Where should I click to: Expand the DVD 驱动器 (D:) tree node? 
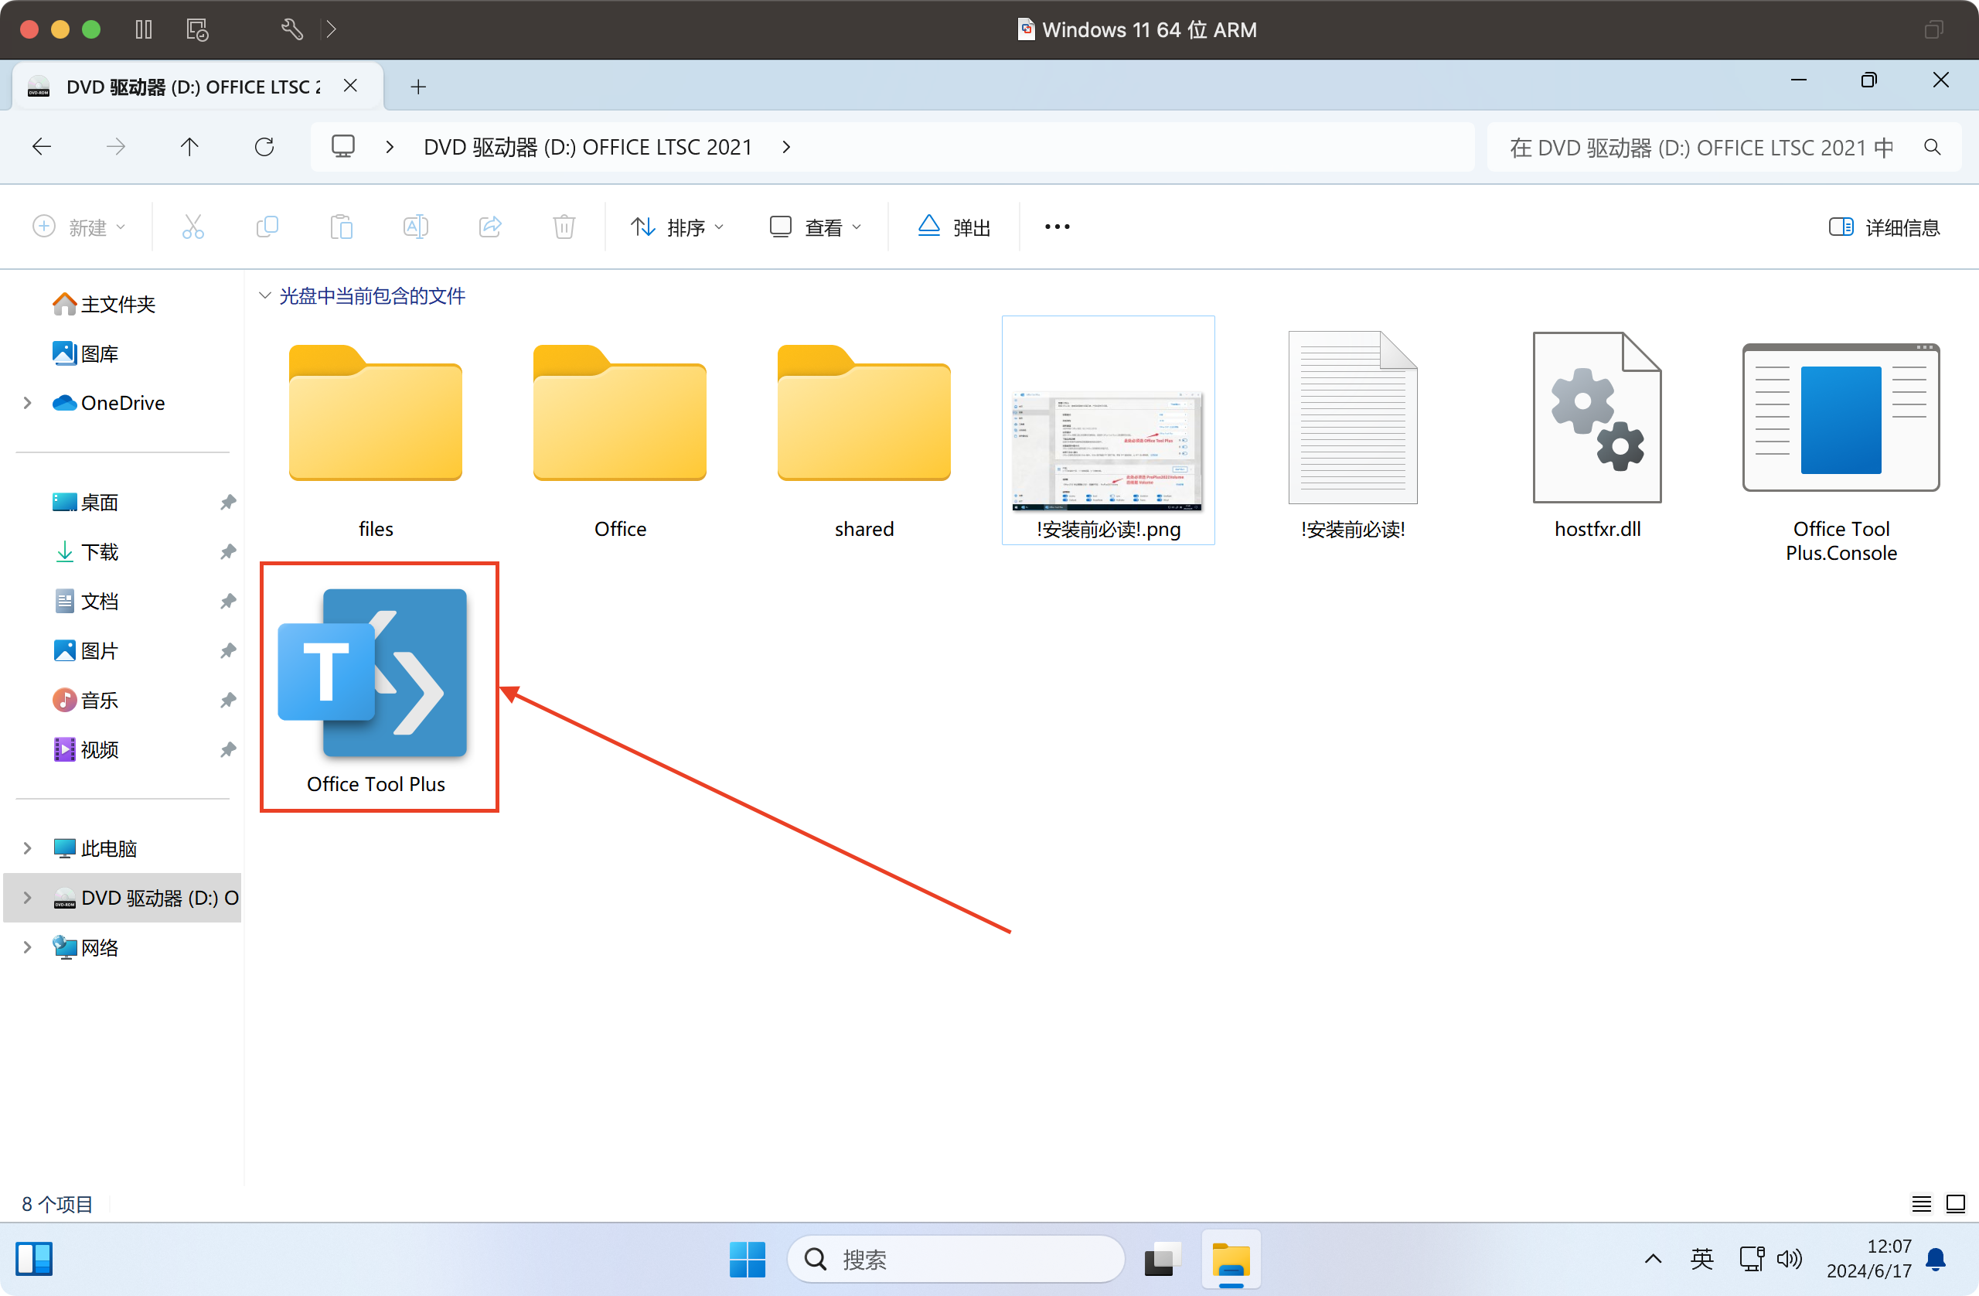click(27, 898)
